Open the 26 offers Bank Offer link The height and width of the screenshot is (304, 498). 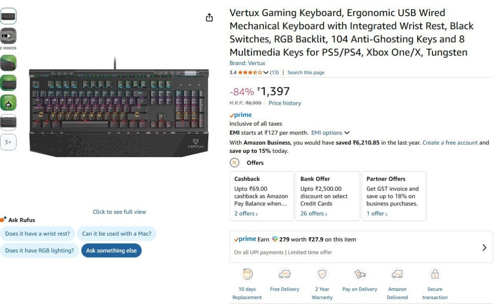313,214
